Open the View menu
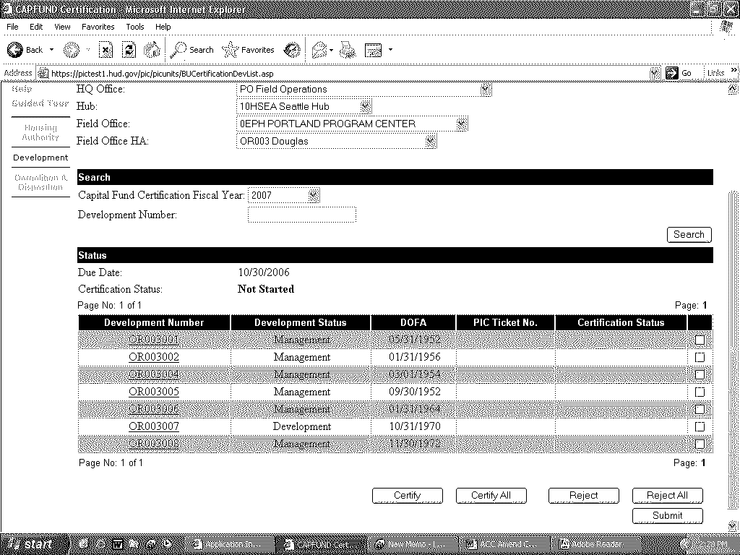The image size is (740, 555). tap(62, 27)
